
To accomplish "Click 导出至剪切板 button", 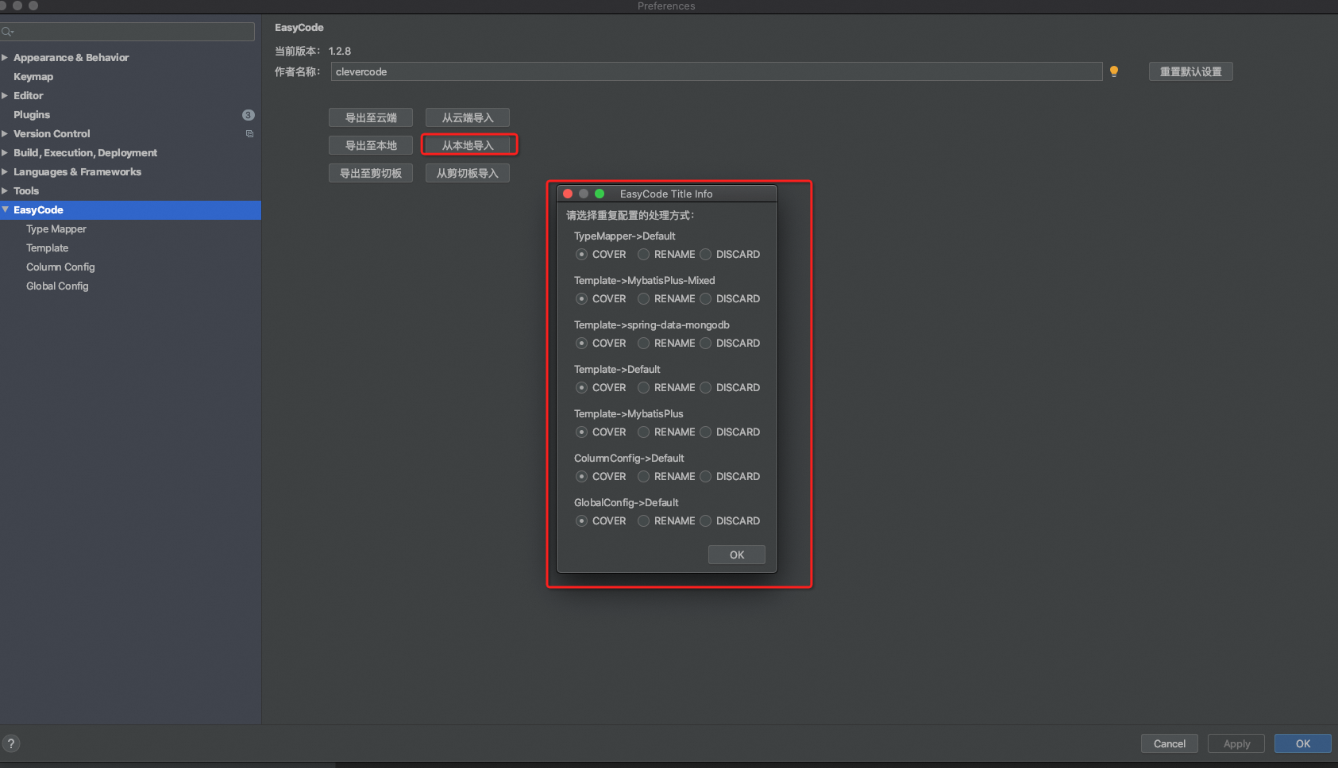I will (x=371, y=173).
